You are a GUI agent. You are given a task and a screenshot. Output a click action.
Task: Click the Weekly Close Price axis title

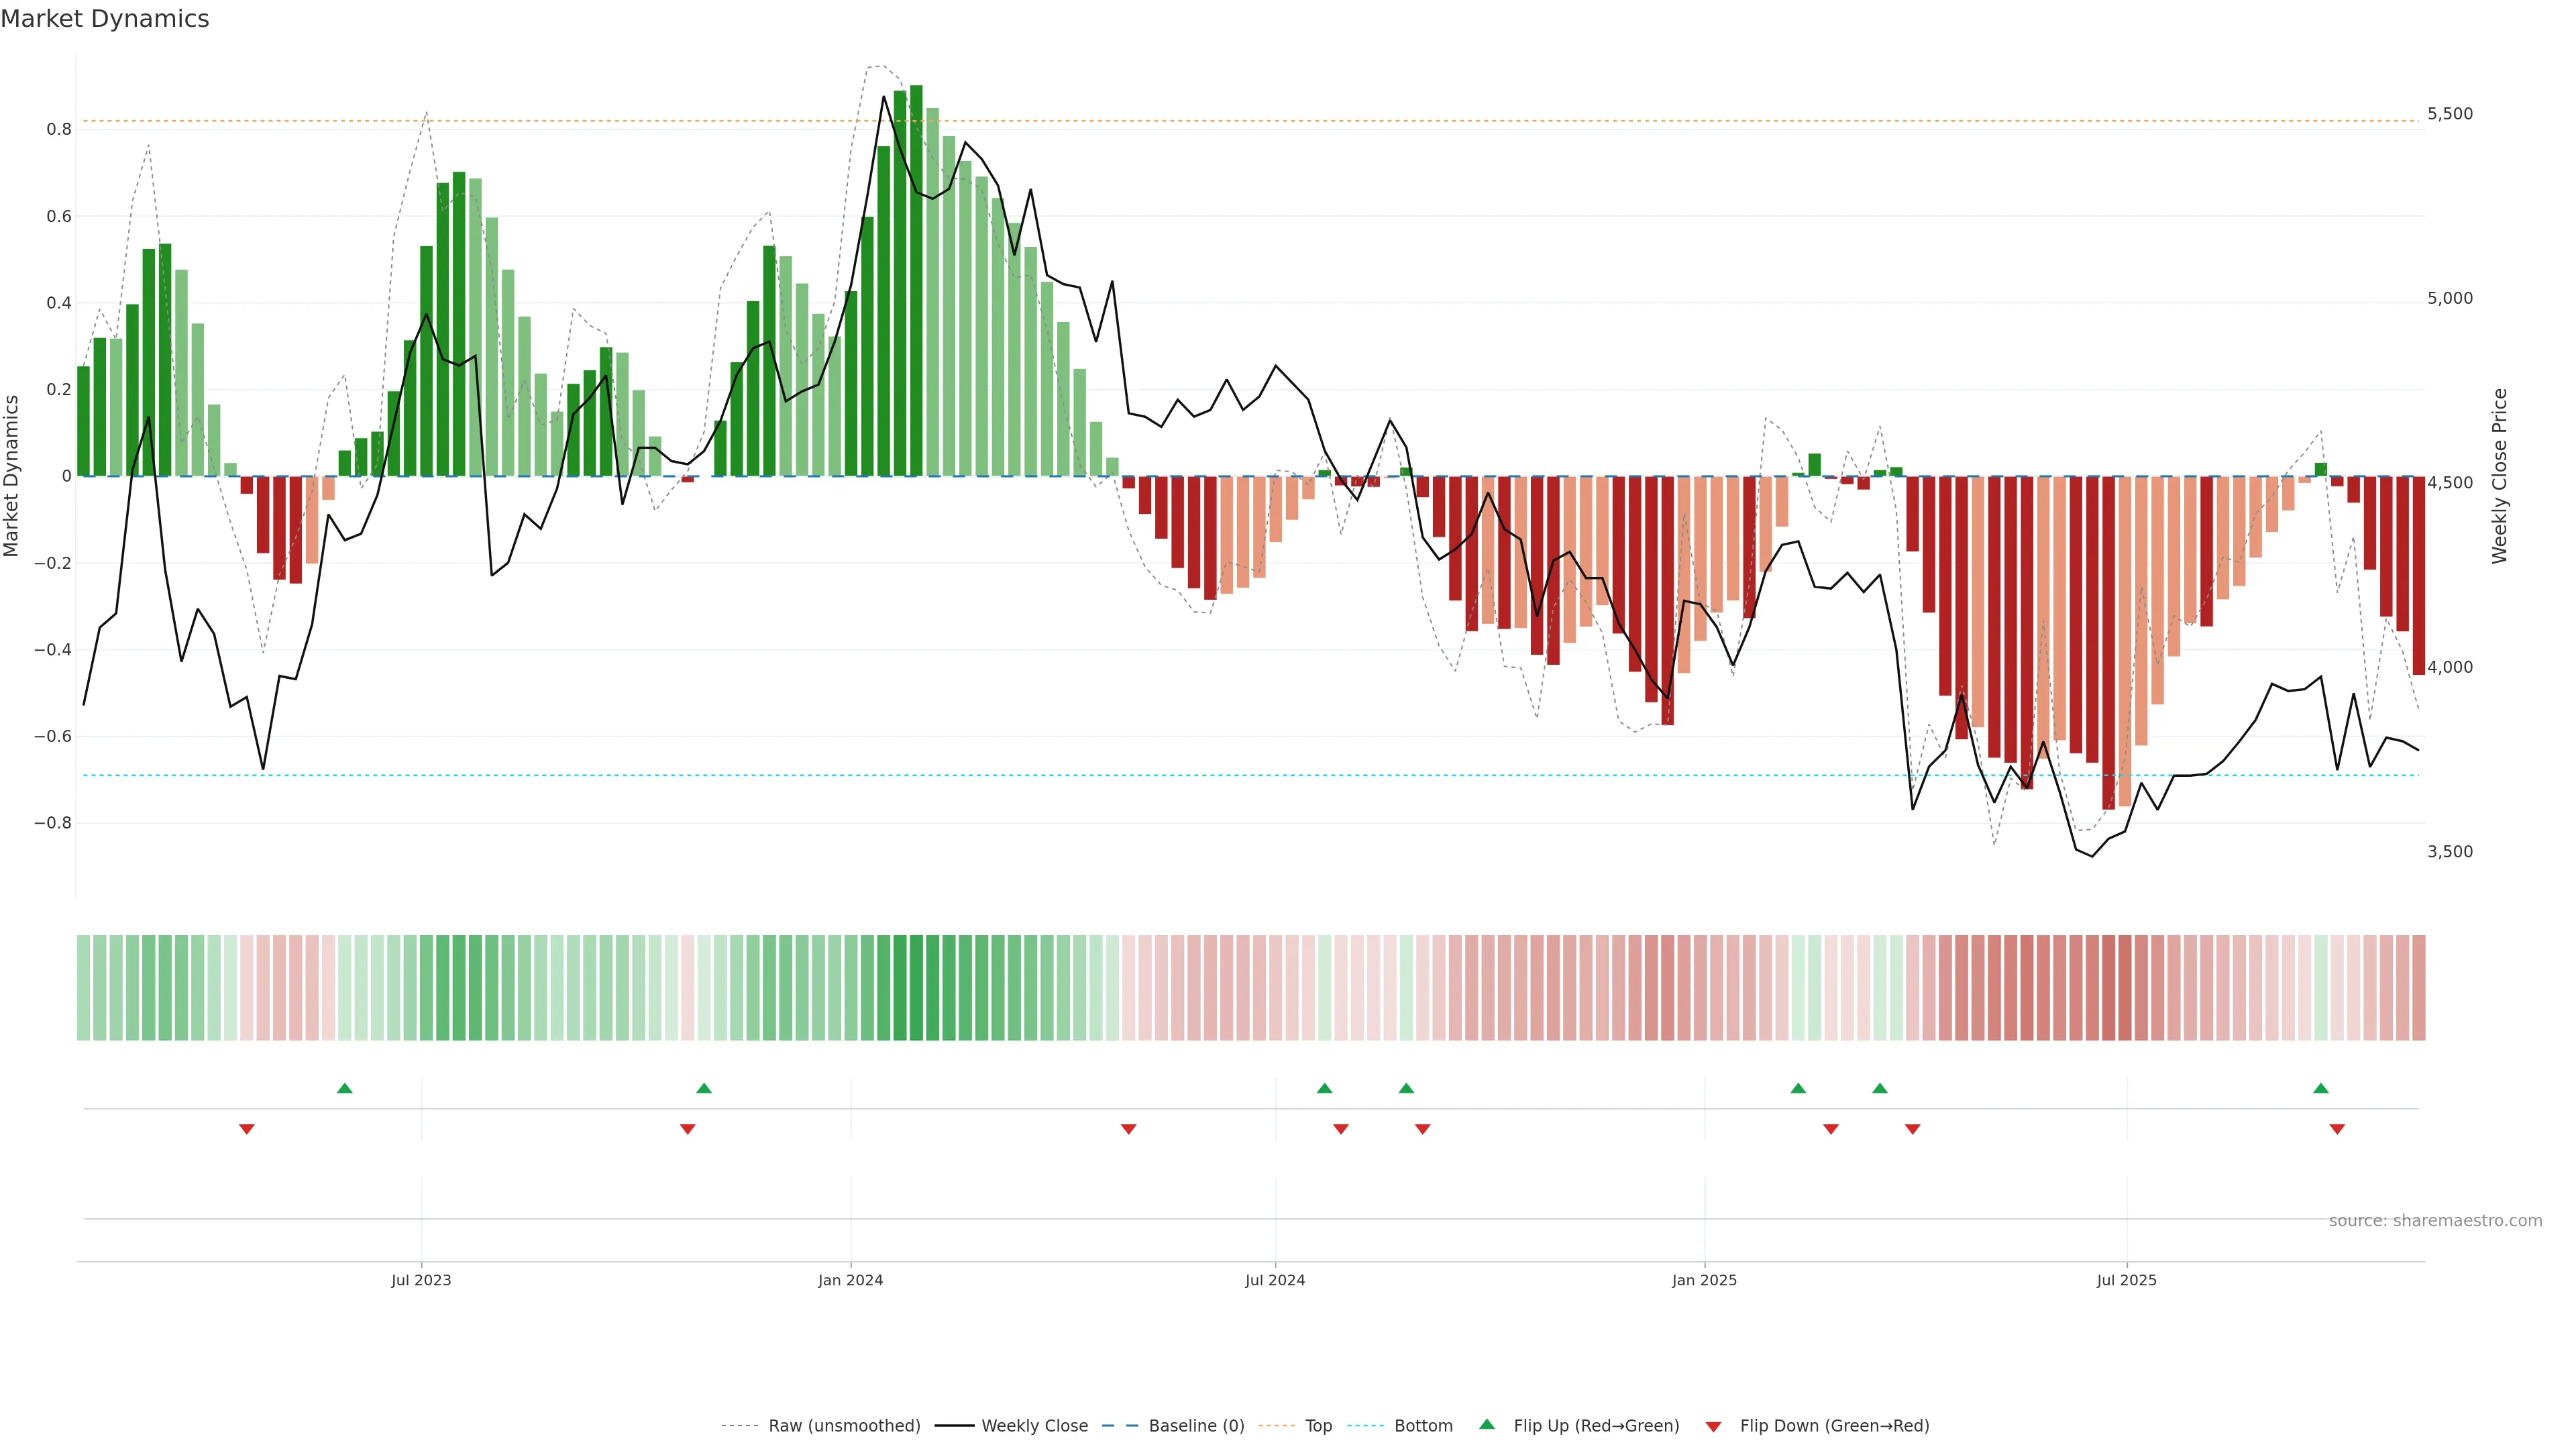pyautogui.click(x=2499, y=476)
